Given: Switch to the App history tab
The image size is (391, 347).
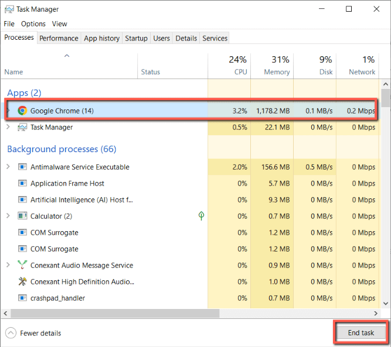Looking at the screenshot, I should coord(102,39).
